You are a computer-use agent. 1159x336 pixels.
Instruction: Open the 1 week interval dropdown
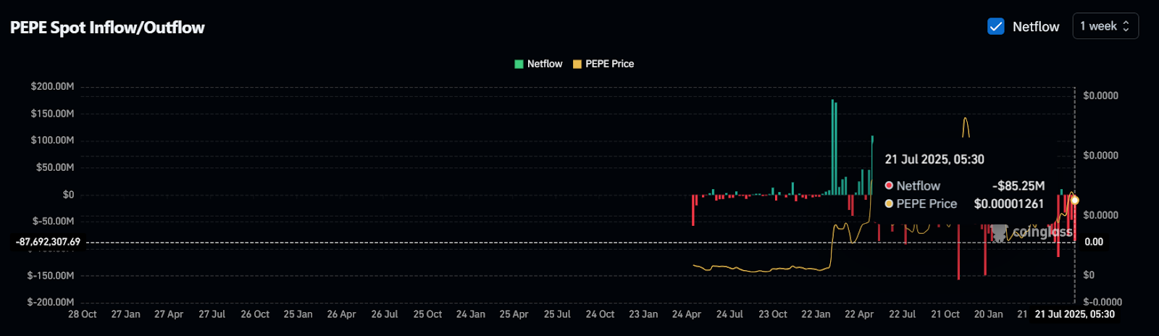[x=1105, y=26]
